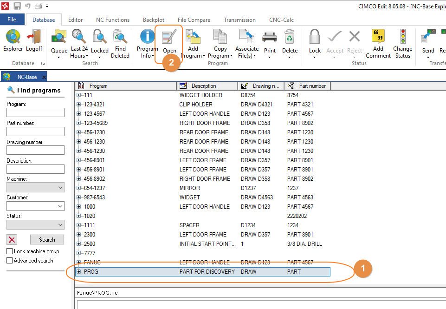The height and width of the screenshot is (309, 446).
Task: Open the Customer dropdown list
Action: coord(36,206)
